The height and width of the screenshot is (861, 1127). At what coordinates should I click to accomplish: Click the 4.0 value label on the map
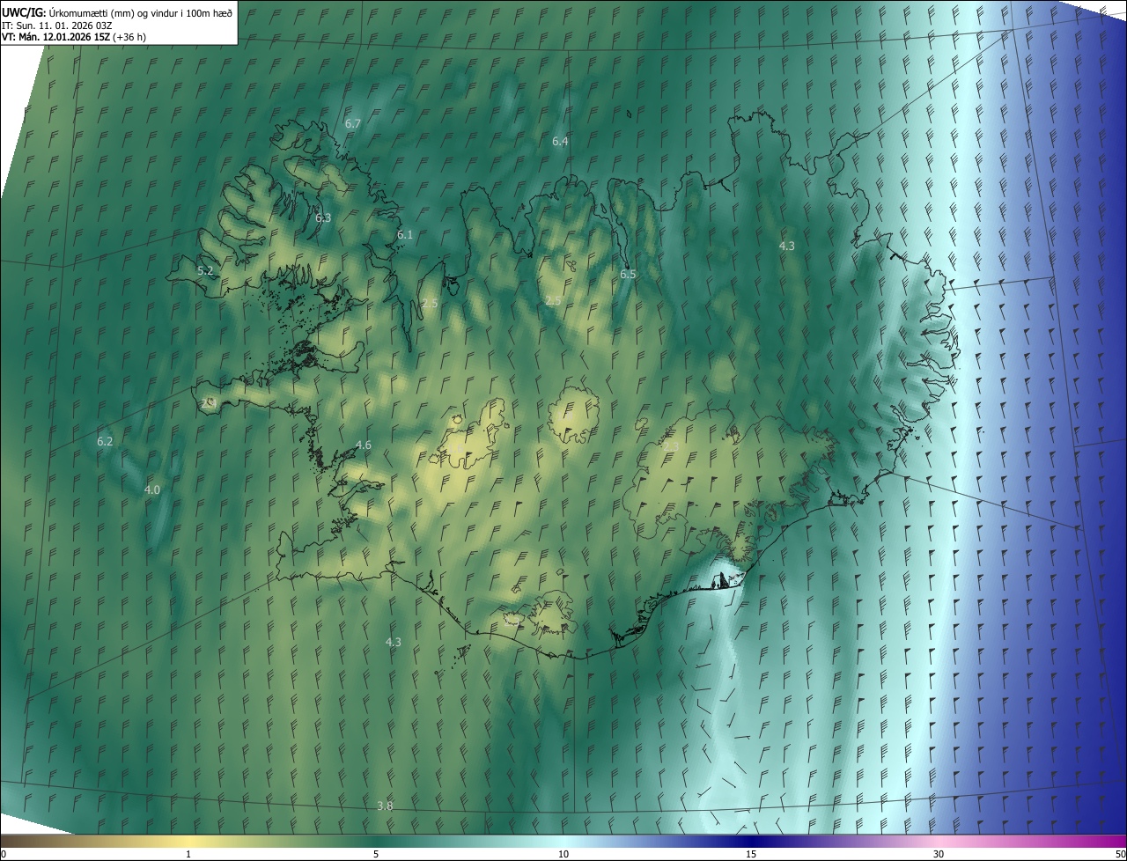pyautogui.click(x=152, y=490)
